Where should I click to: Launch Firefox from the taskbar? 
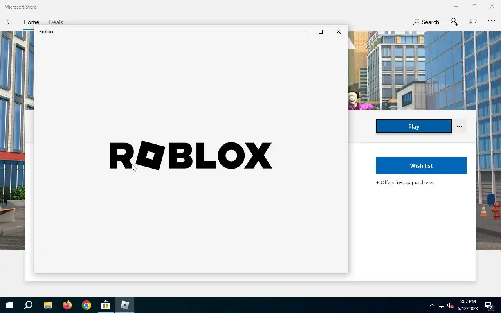click(x=67, y=305)
